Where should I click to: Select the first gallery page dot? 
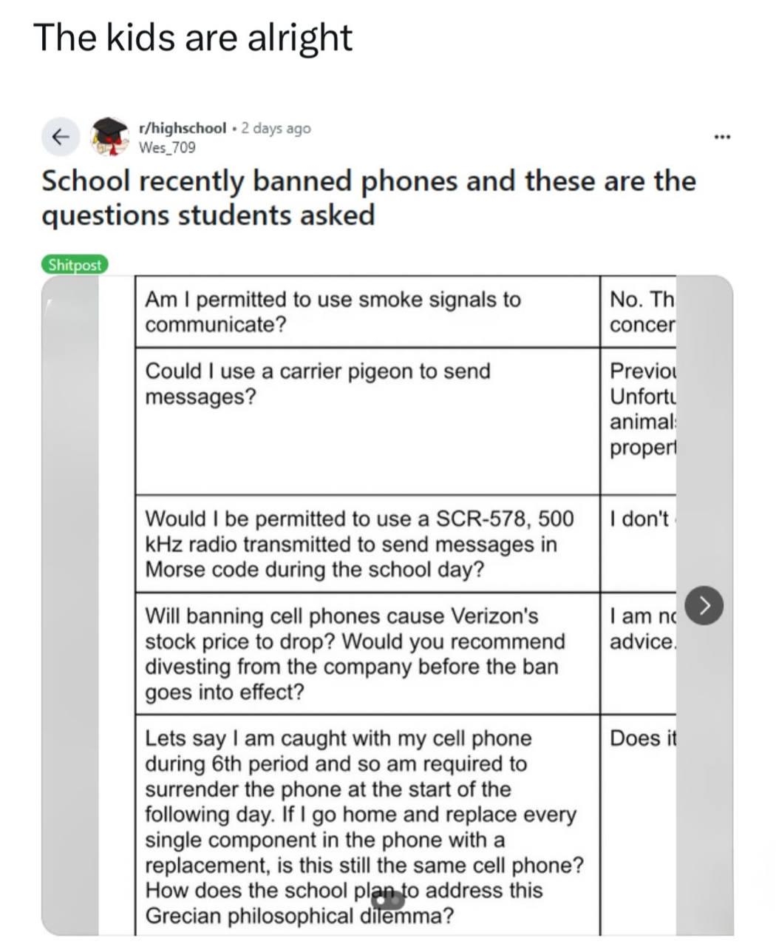click(381, 900)
